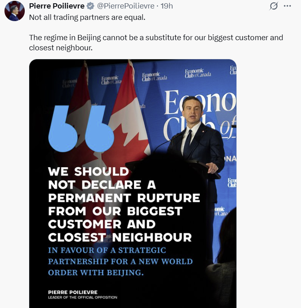
Task: Click the 'regime in Beijing' tweet paragraph
Action: pyautogui.click(x=156, y=43)
